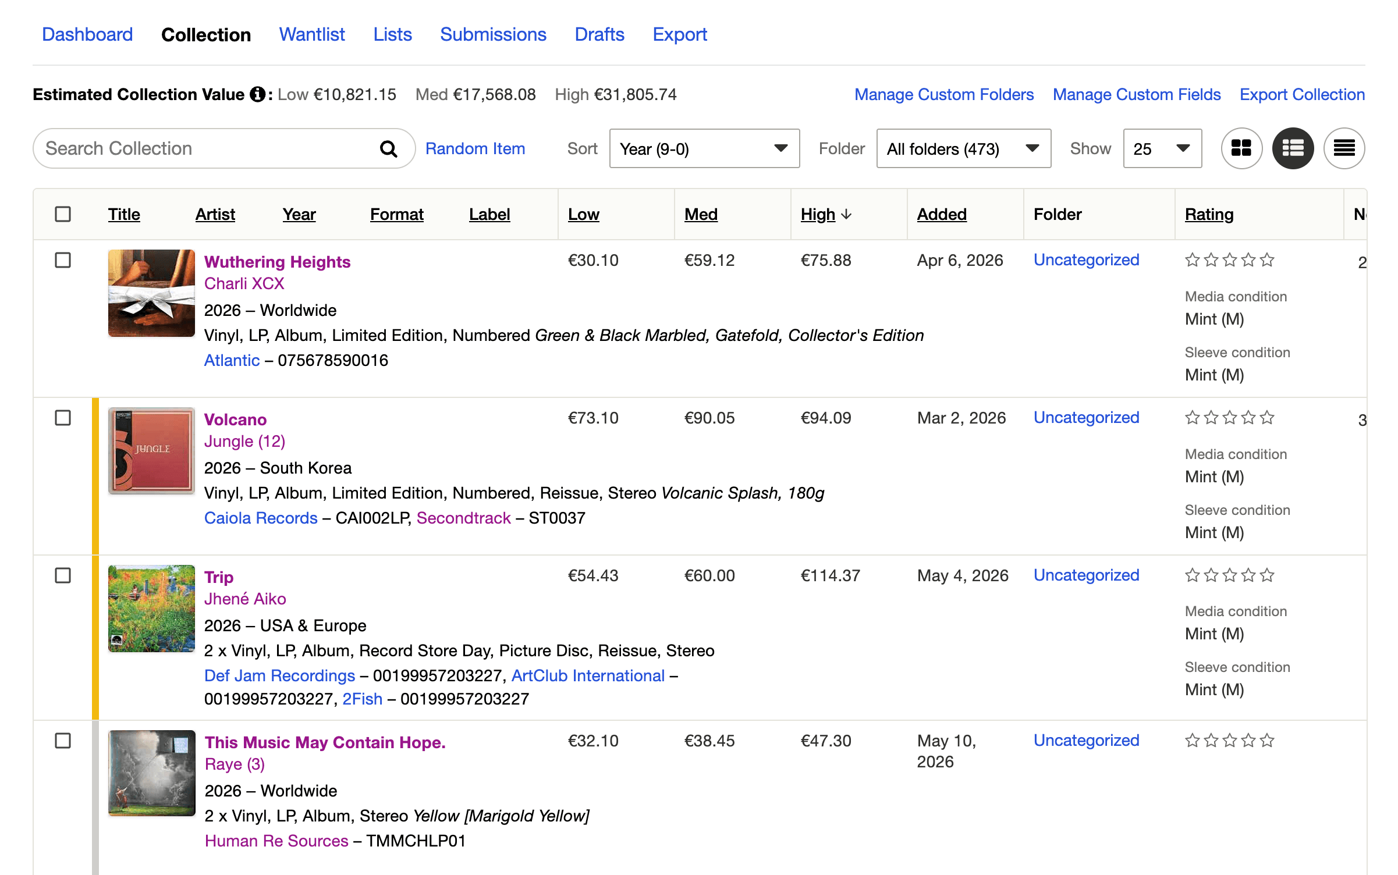Check the Wuthering Heights row checkbox
The image size is (1398, 875).
click(63, 260)
